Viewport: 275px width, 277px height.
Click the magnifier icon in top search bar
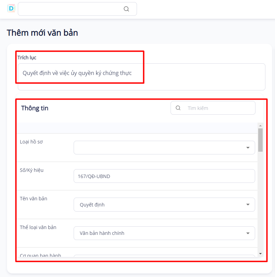(x=126, y=9)
